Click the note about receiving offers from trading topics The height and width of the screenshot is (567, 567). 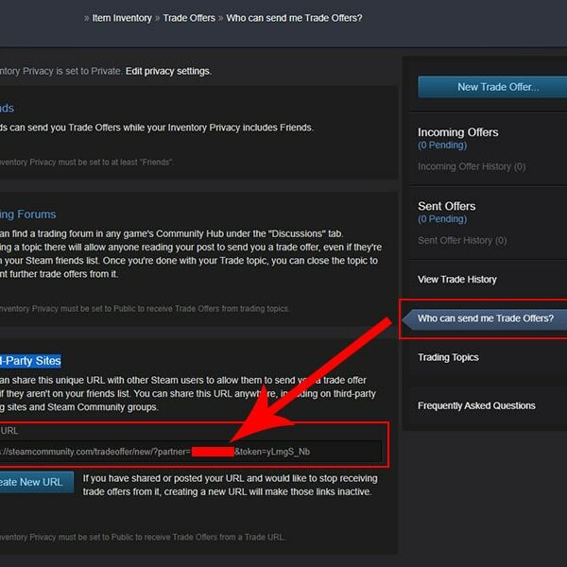[145, 309]
